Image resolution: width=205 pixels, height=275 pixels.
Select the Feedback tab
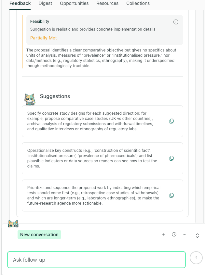(20, 3)
